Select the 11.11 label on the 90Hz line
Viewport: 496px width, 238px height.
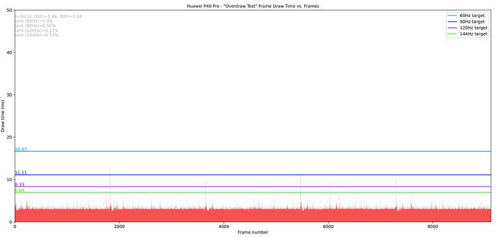tap(21, 173)
